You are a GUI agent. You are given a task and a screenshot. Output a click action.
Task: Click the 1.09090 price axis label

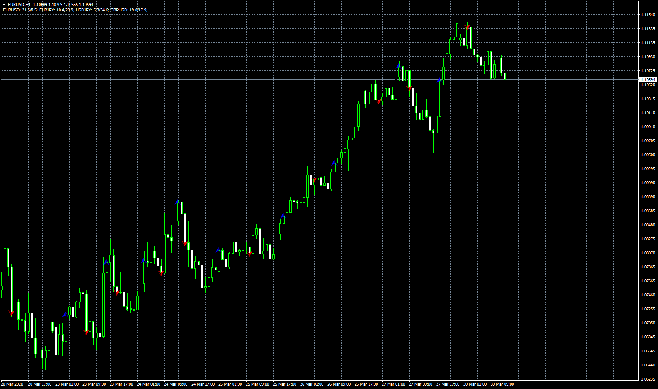click(x=648, y=183)
